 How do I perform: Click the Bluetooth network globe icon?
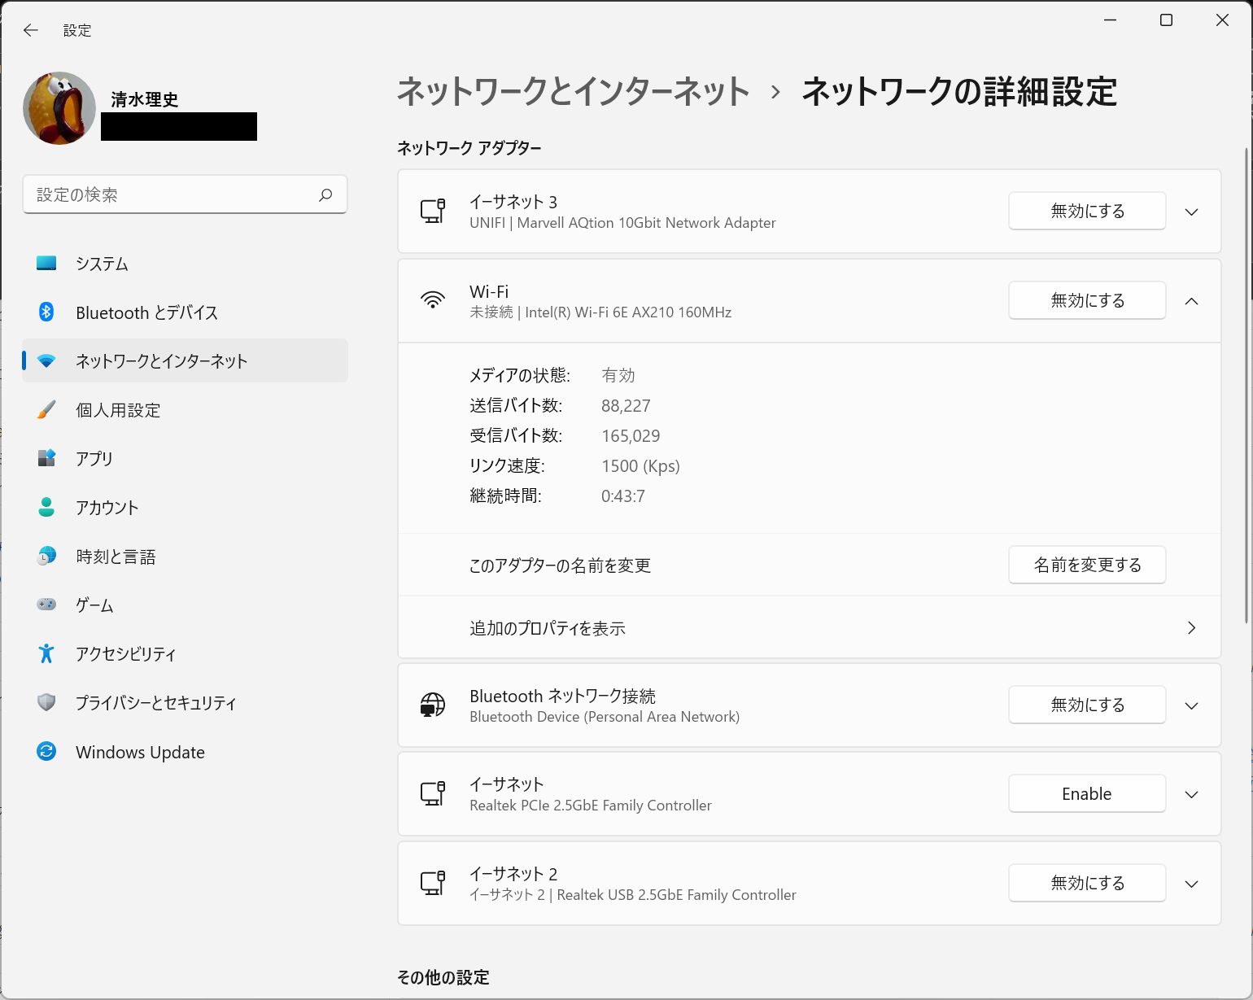click(433, 705)
